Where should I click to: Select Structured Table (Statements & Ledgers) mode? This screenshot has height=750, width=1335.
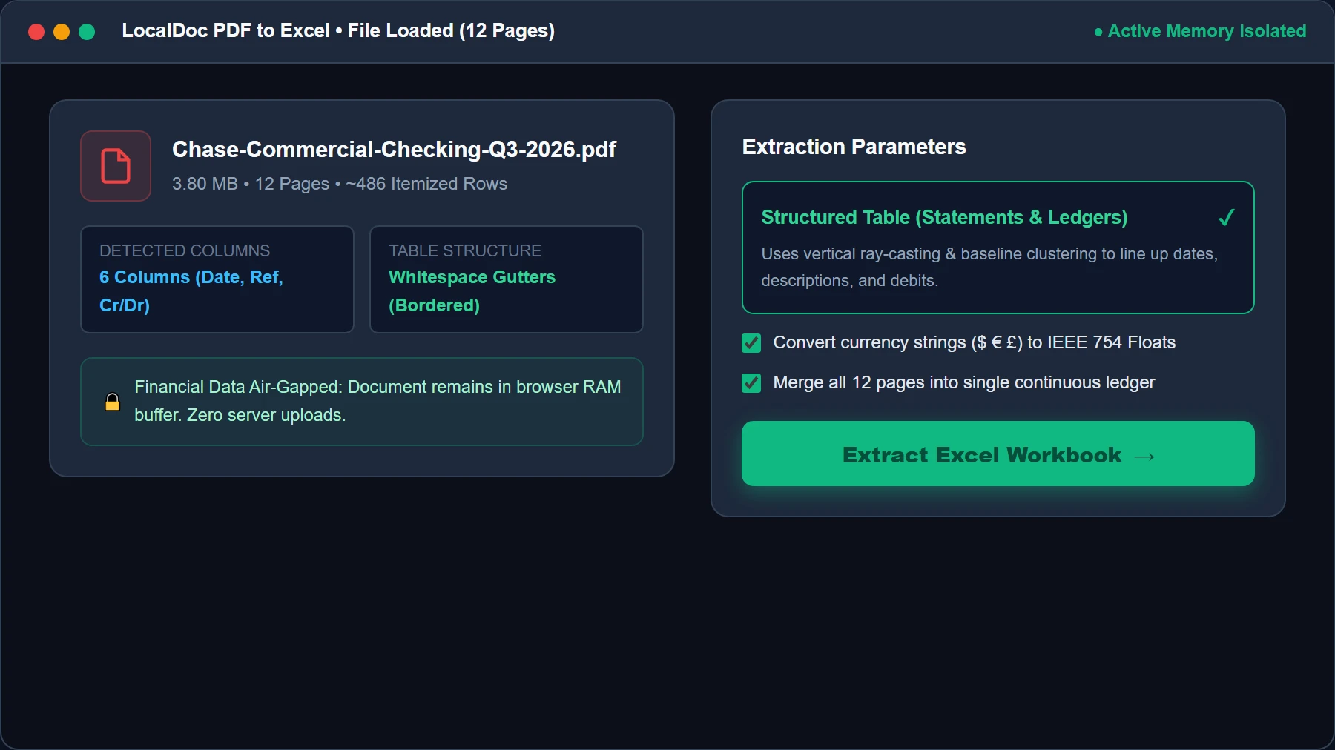coord(998,248)
